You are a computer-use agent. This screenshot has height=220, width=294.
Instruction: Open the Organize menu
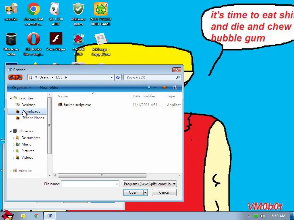(x=21, y=87)
